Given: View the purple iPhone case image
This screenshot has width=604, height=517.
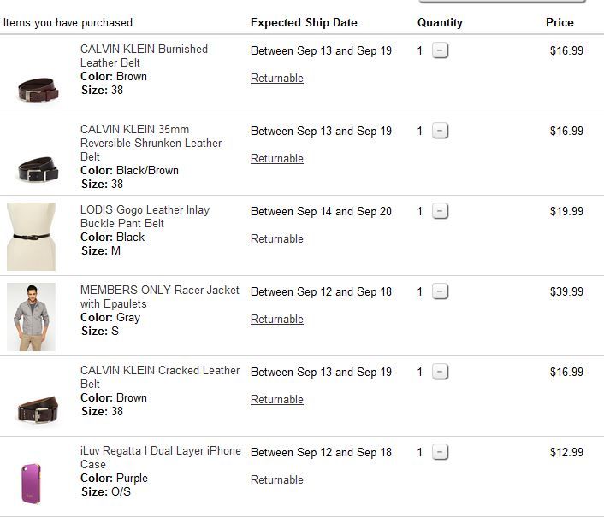Looking at the screenshot, I should pyautogui.click(x=31, y=483).
